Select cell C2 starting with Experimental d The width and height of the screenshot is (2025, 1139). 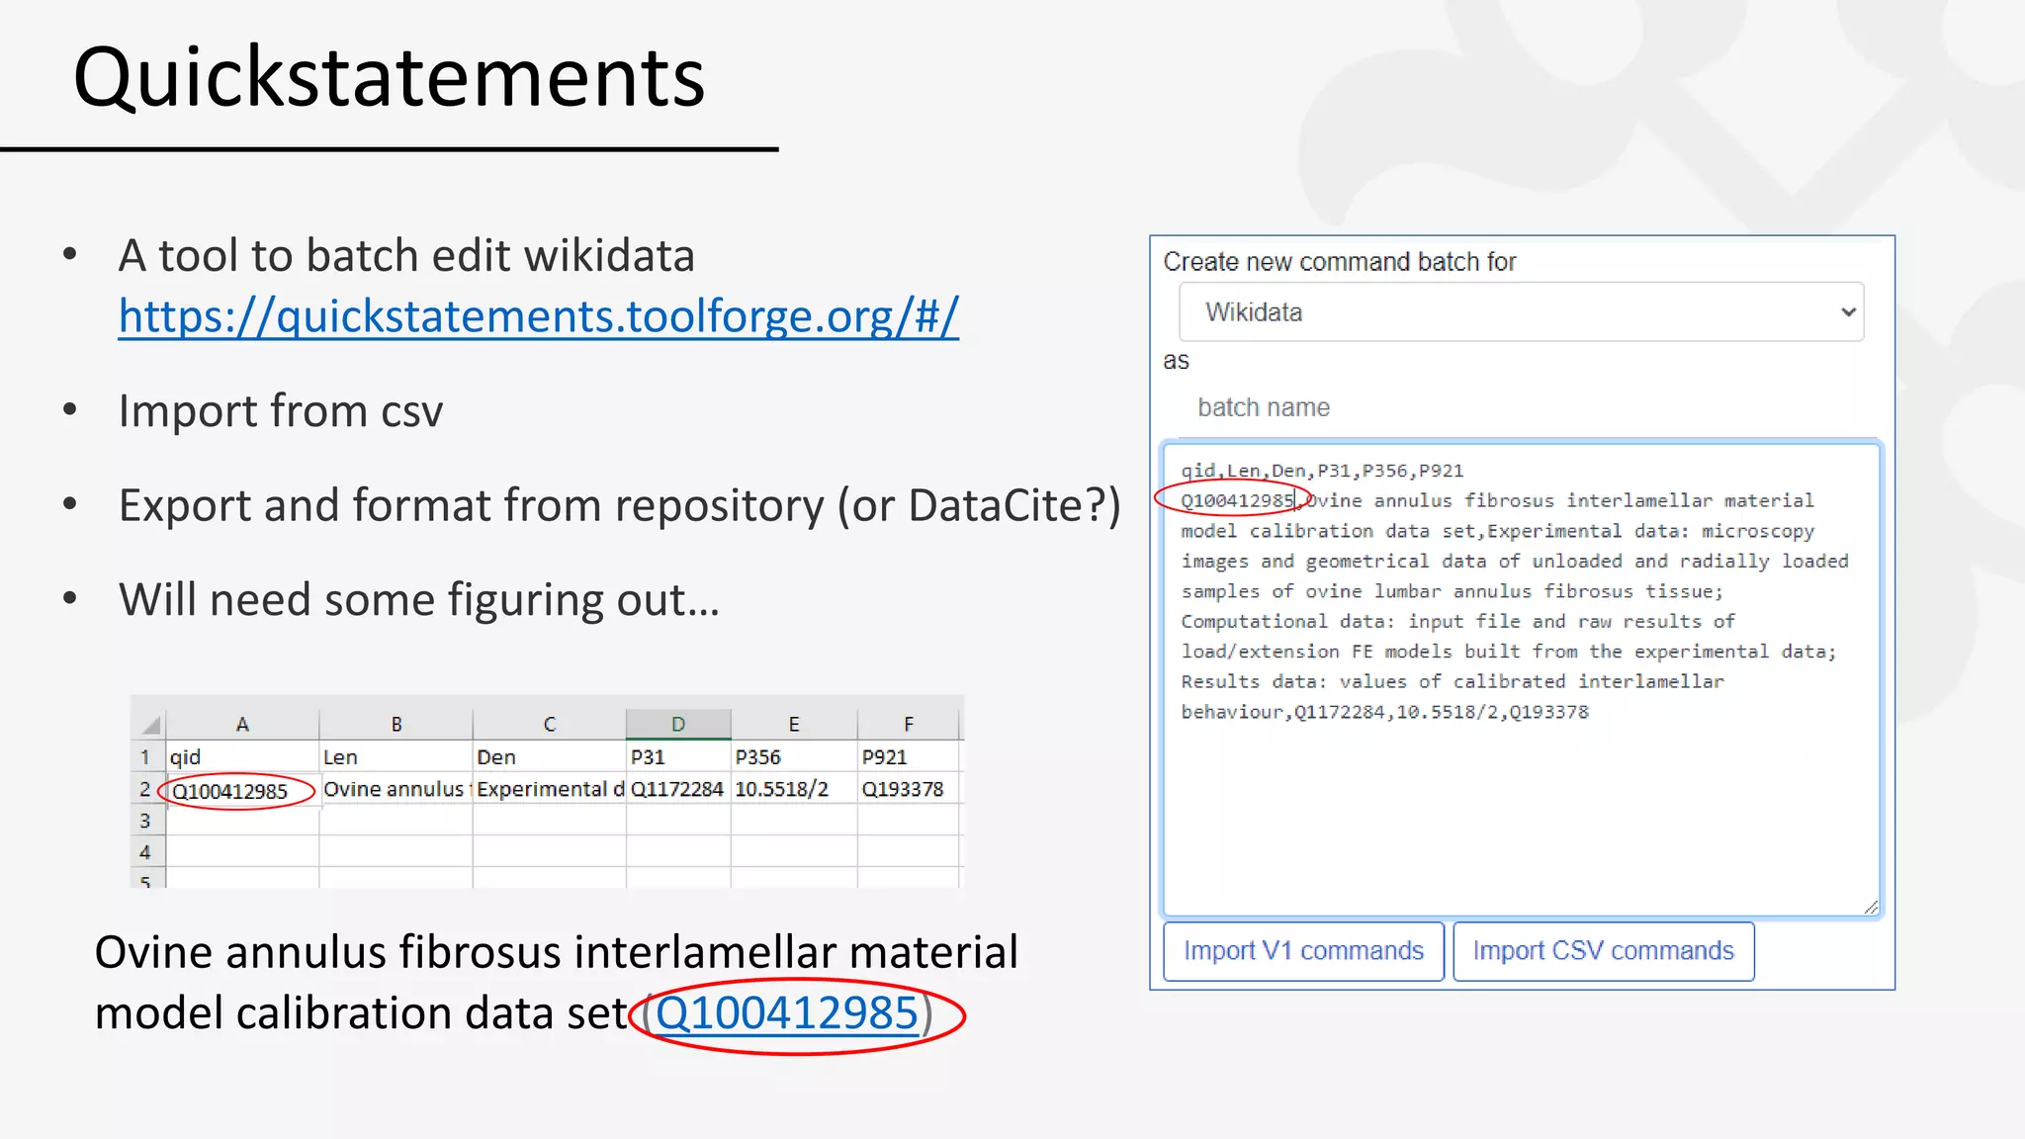(x=550, y=790)
